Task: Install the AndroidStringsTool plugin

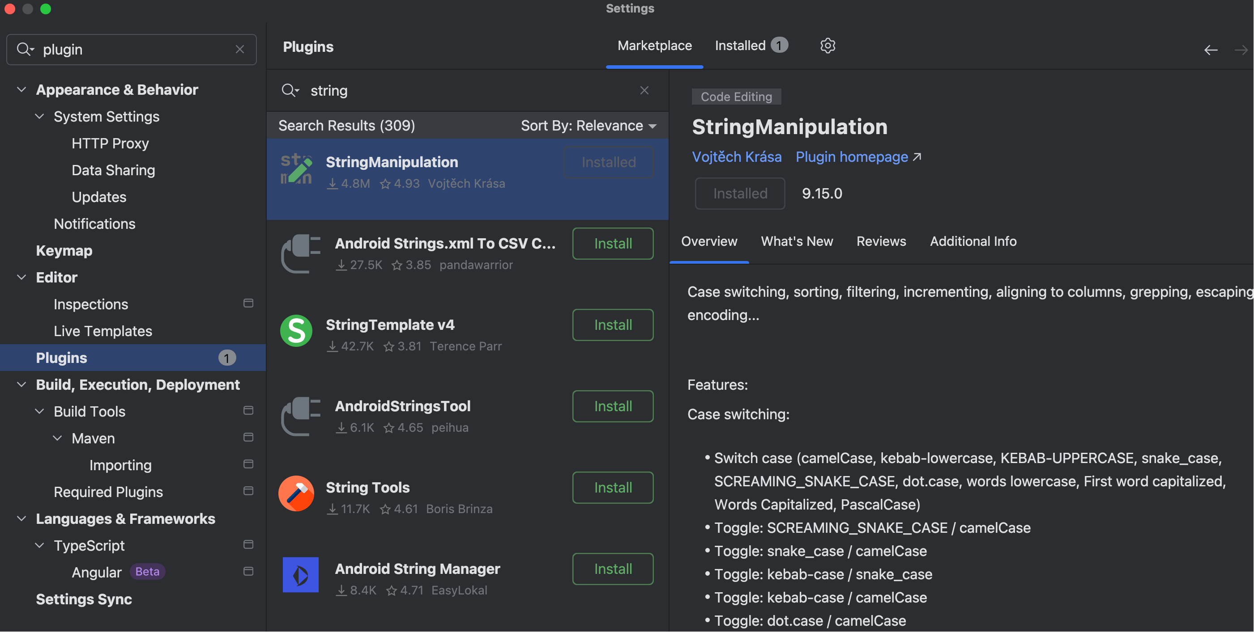Action: point(612,406)
